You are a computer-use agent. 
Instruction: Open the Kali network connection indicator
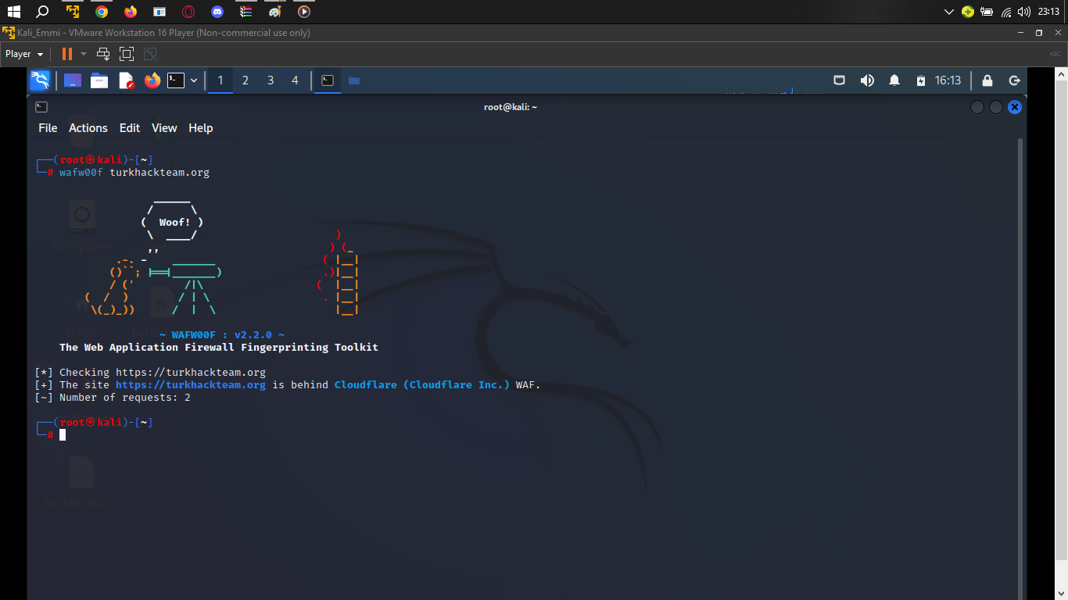839,80
